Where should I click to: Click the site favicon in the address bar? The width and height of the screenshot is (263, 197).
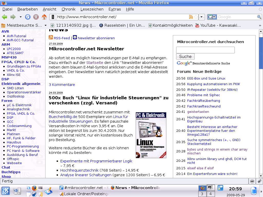(x=53, y=17)
